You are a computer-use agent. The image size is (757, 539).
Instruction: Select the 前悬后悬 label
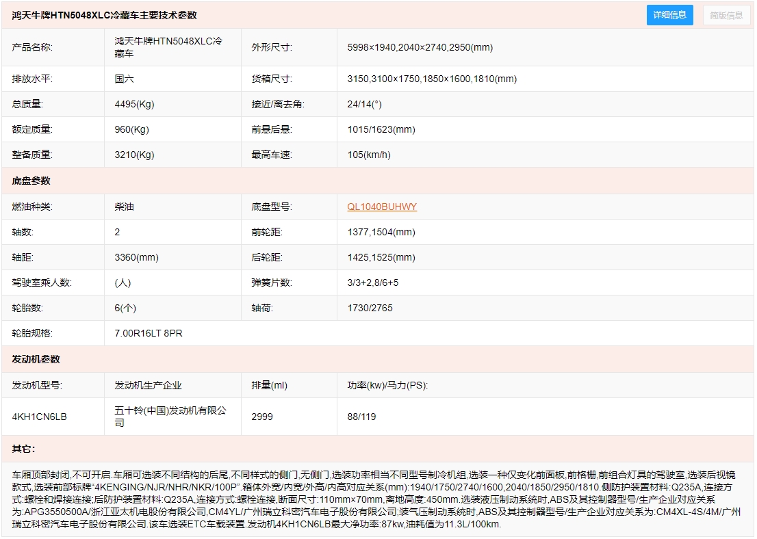click(271, 129)
